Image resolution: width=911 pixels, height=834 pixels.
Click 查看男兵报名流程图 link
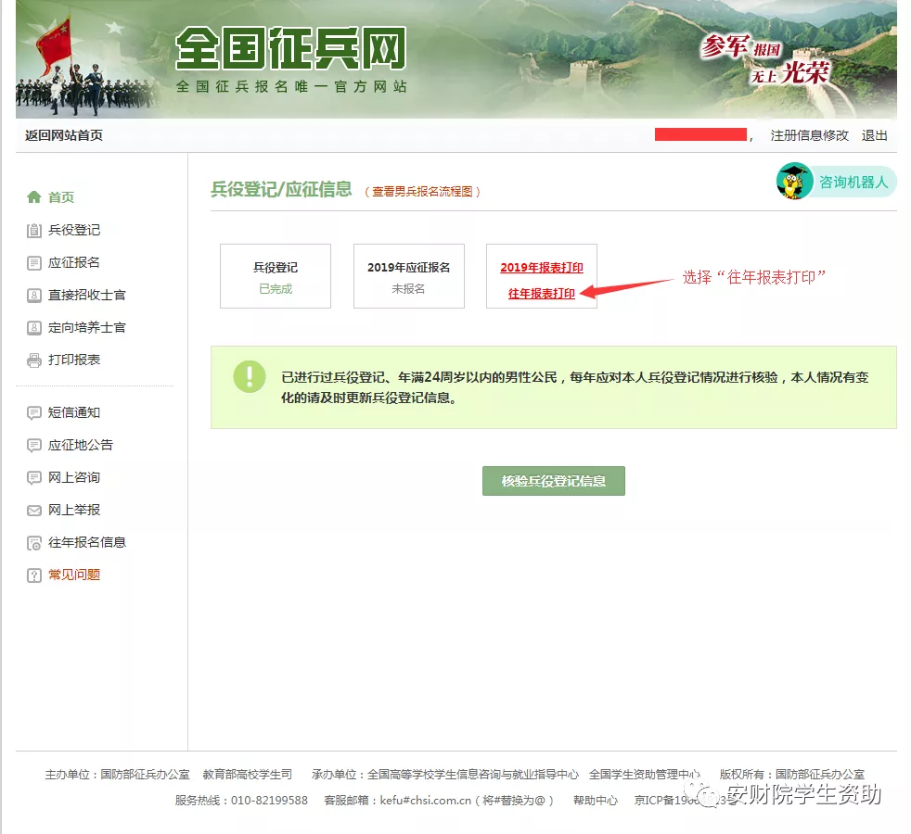pos(422,192)
